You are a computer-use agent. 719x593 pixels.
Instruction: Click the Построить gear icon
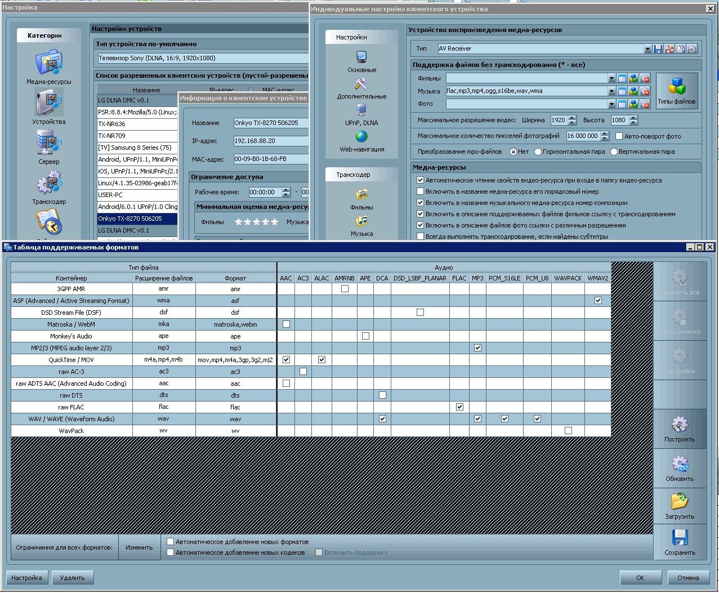click(x=680, y=425)
